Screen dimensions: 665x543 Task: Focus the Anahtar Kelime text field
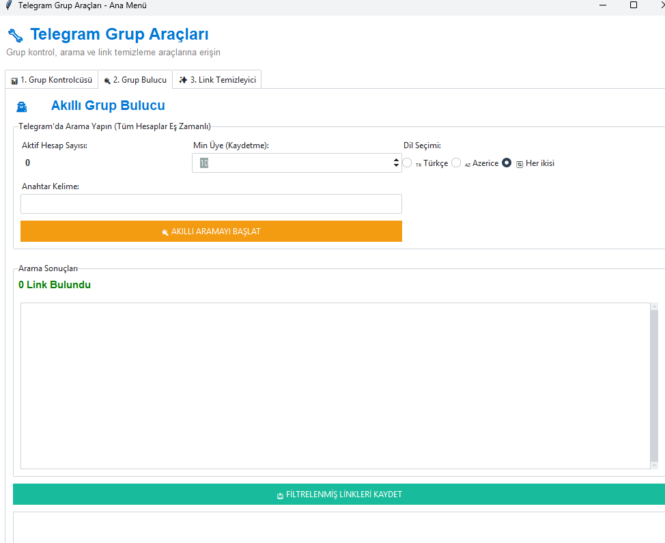pos(211,204)
